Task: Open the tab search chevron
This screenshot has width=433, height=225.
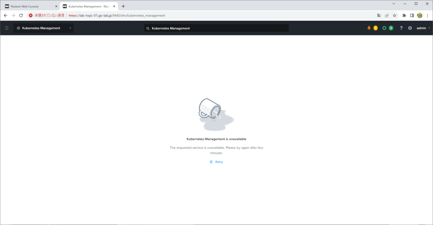Action: click(x=394, y=4)
